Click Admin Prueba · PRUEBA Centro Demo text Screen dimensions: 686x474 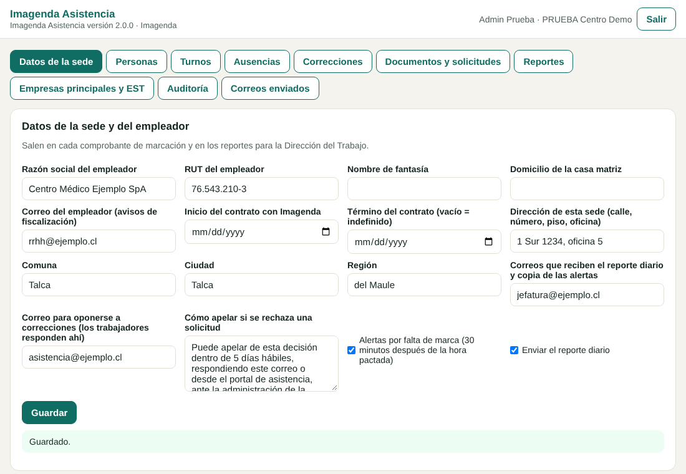[x=555, y=19]
